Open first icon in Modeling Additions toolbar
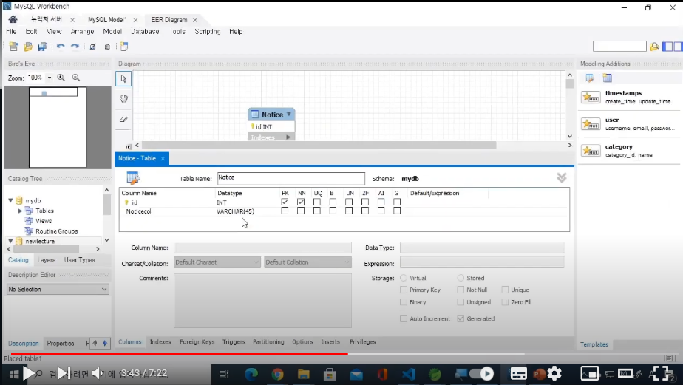 click(590, 78)
